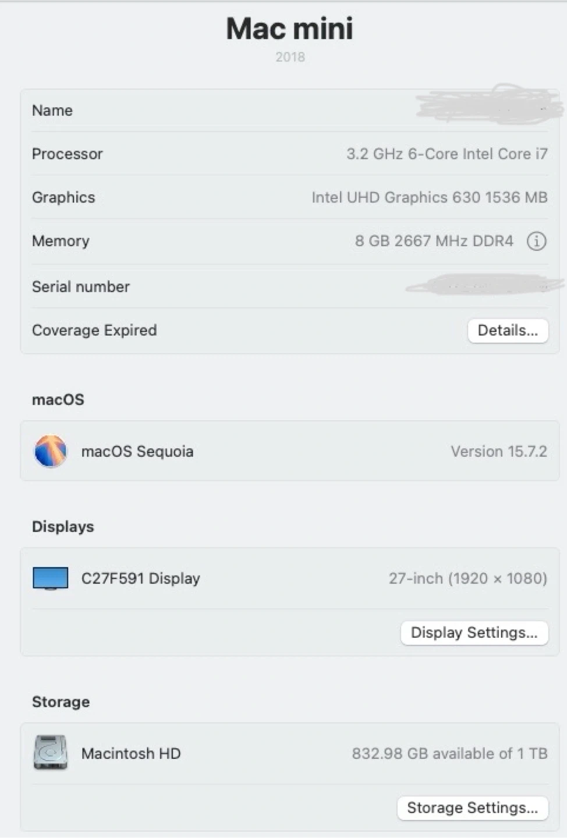Select the scribbled-out Name field value

pyautogui.click(x=489, y=105)
